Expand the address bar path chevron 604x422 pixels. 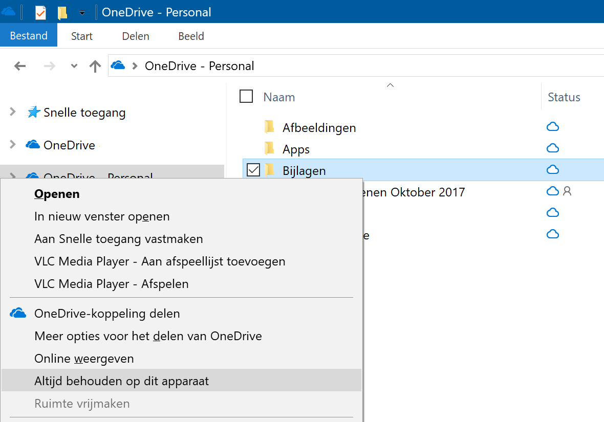click(135, 66)
